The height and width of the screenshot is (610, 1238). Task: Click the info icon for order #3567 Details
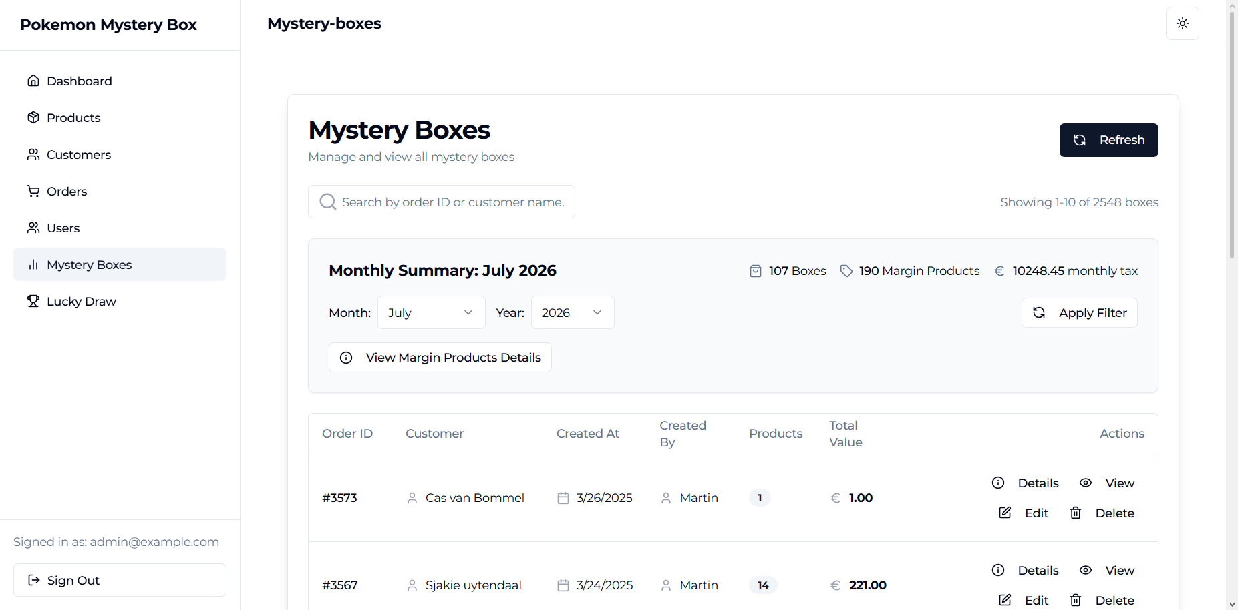pyautogui.click(x=998, y=570)
